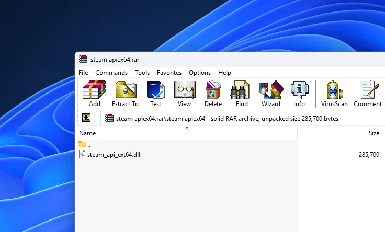Click the Add toolbar icon
The image size is (385, 232).
point(94,94)
